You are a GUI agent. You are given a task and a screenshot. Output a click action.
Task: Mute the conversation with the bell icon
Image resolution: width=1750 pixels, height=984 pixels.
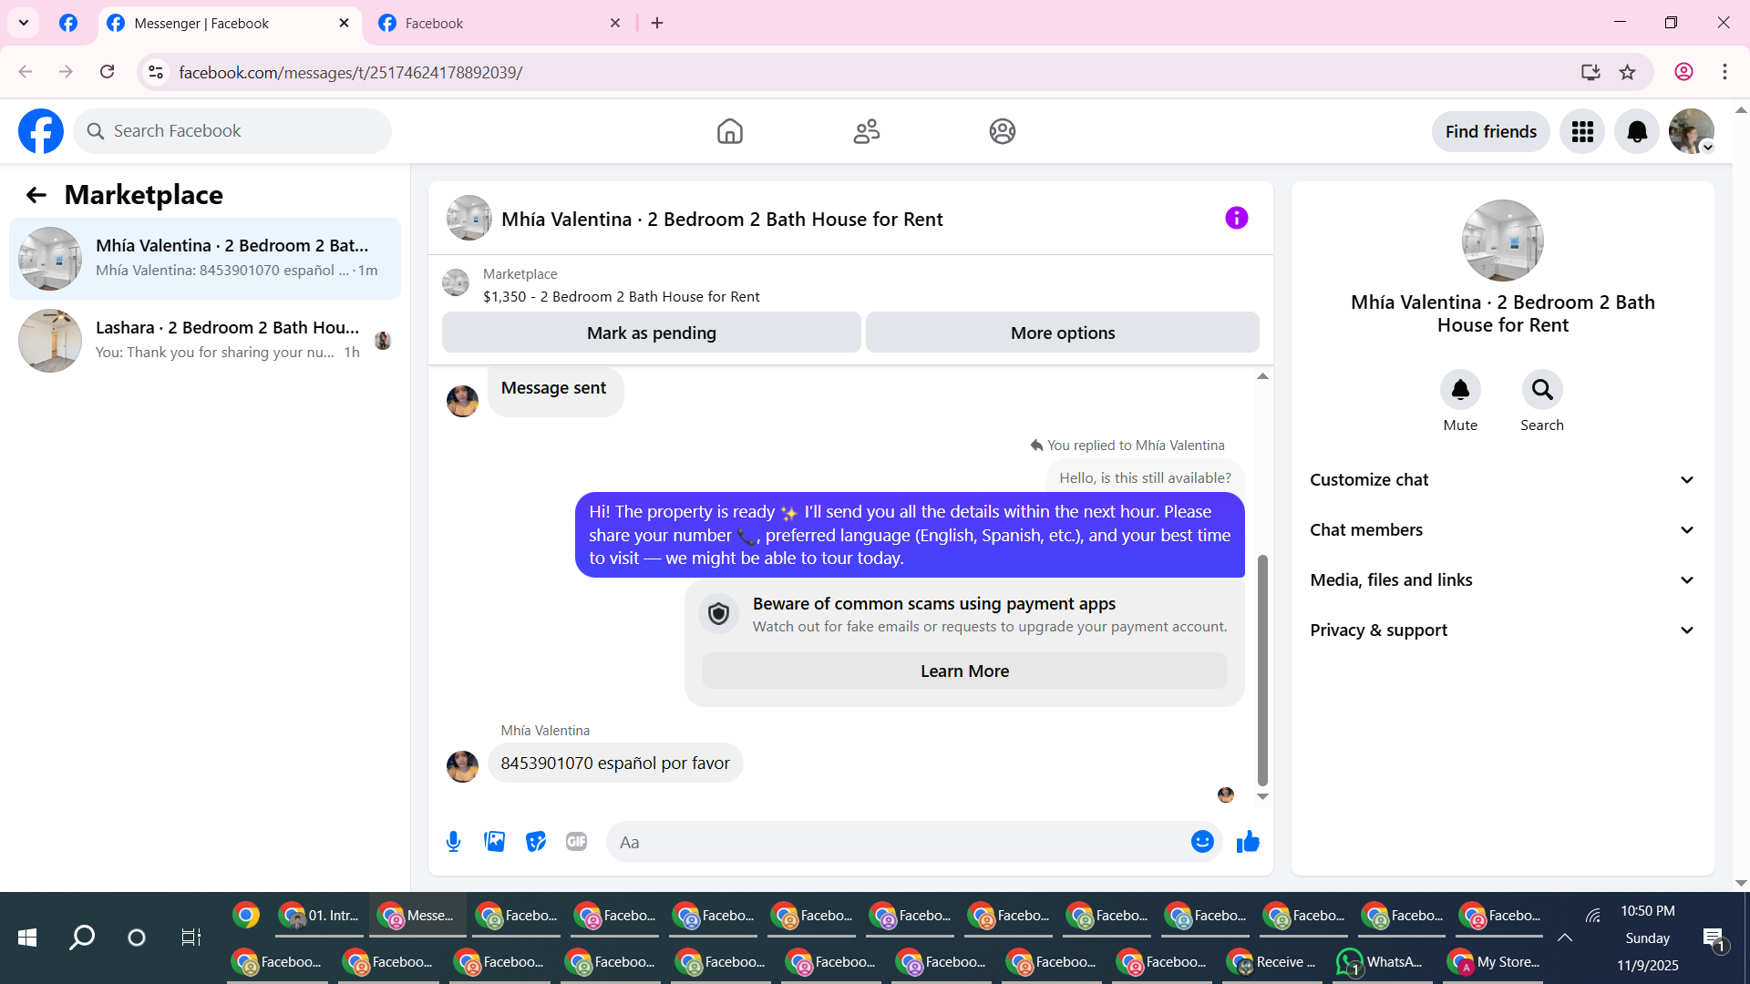tap(1460, 390)
